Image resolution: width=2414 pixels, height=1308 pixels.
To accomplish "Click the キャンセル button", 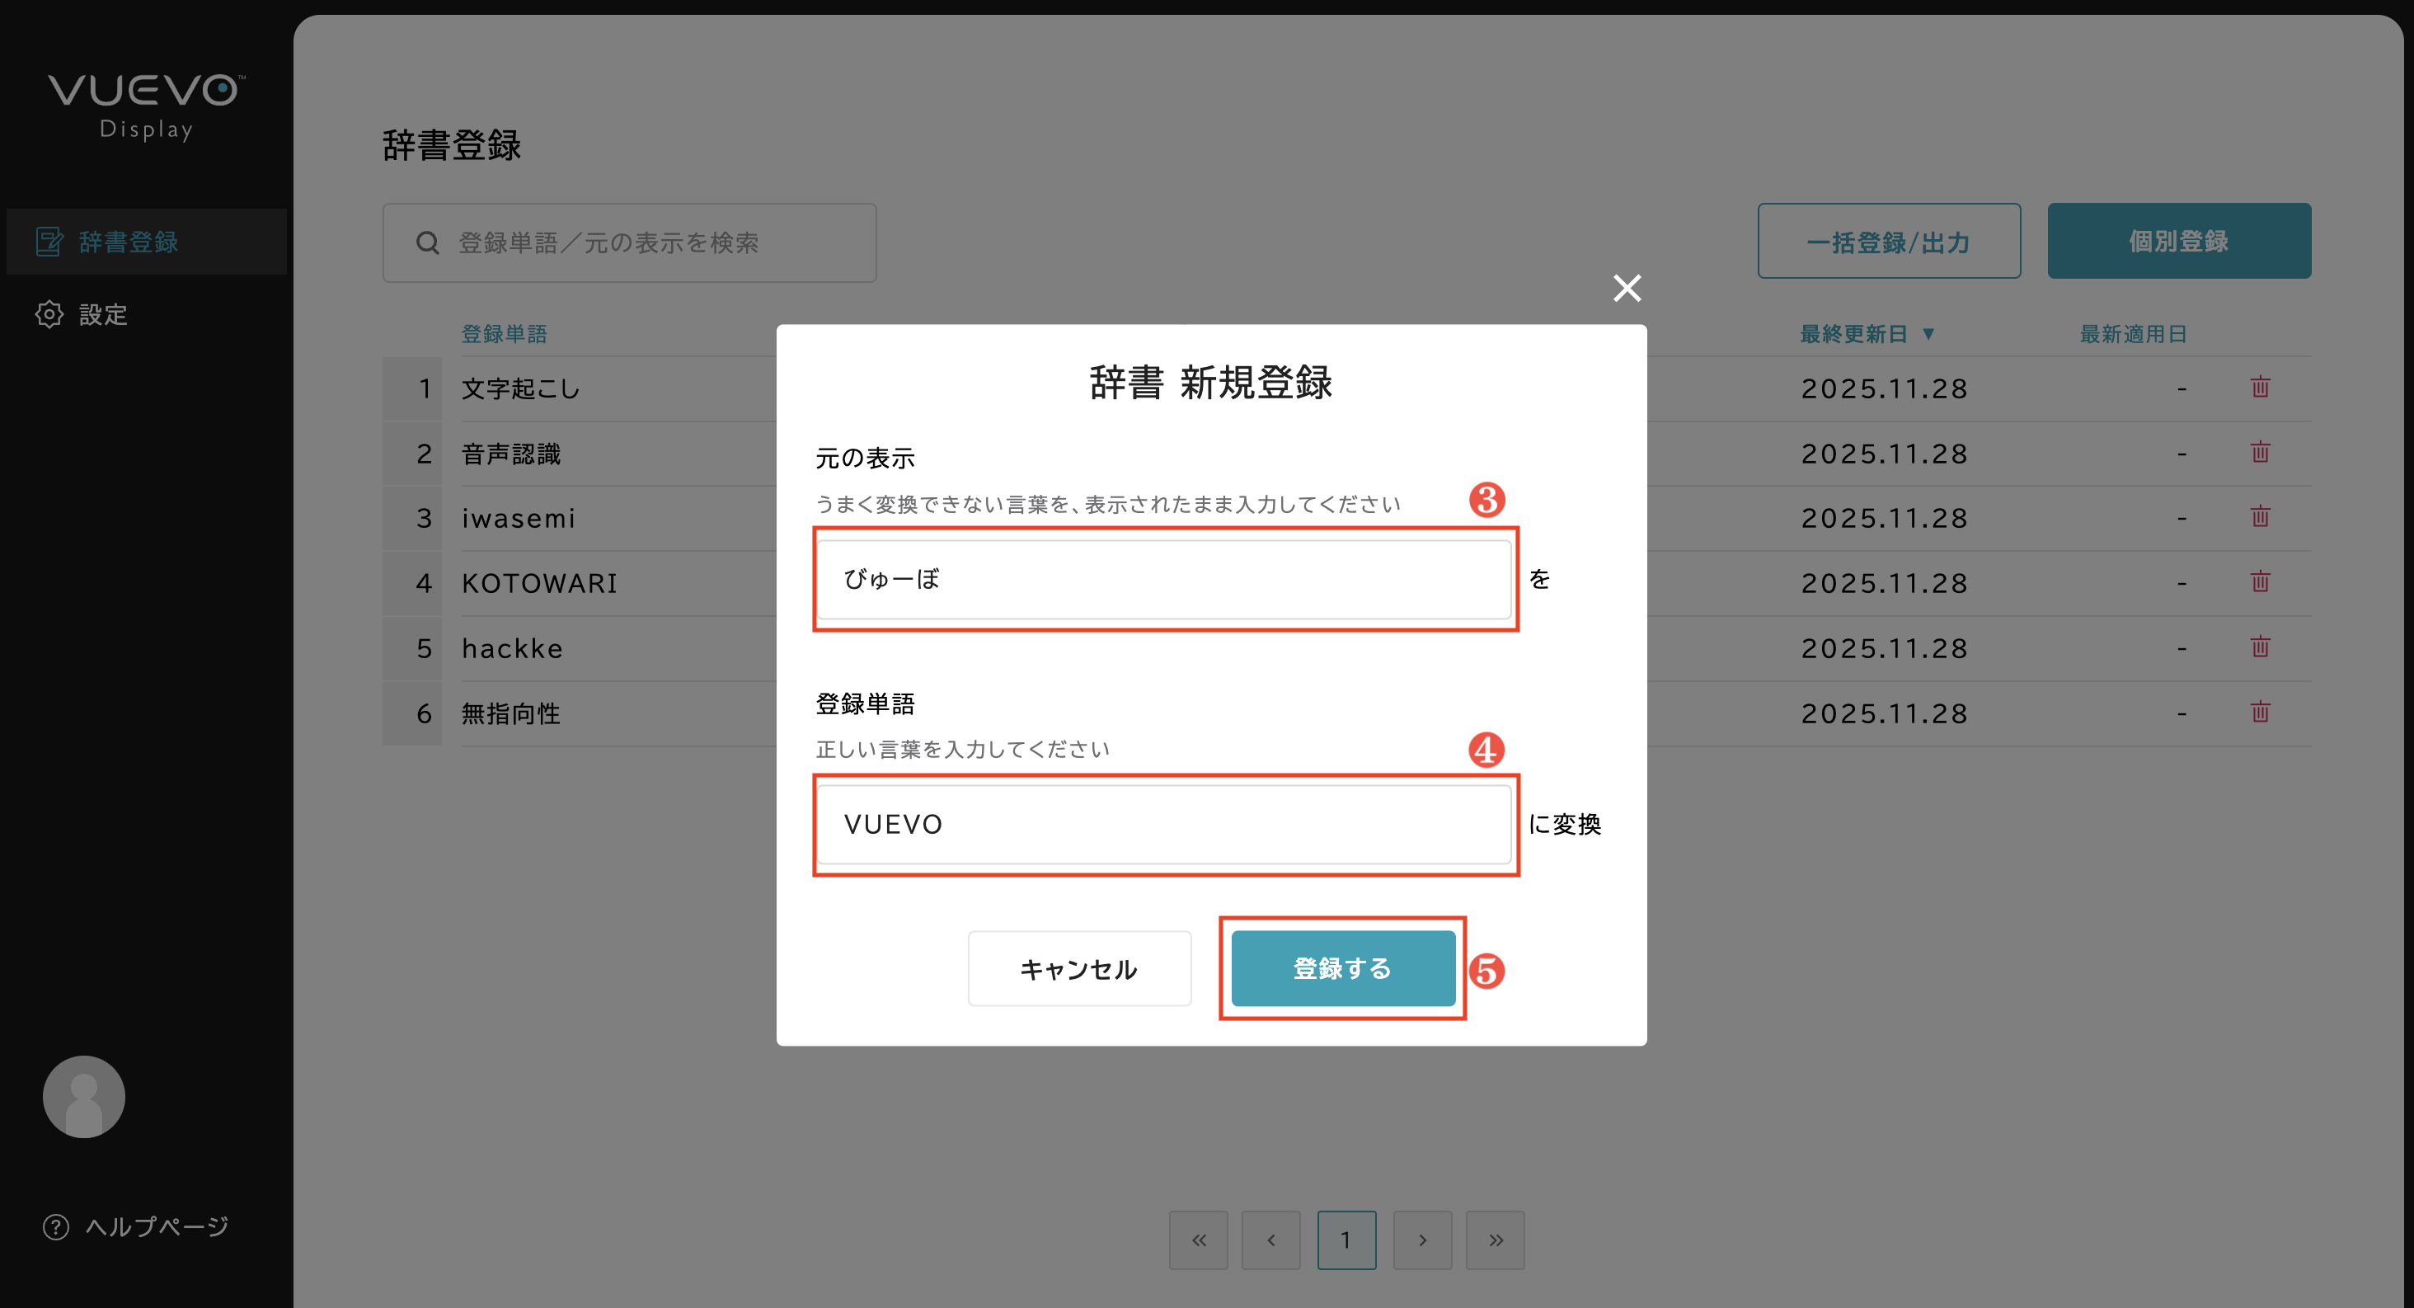I will click(1078, 967).
